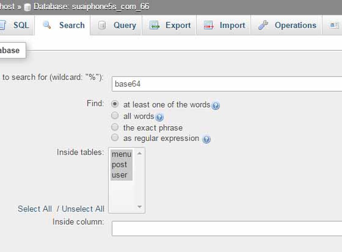Open the SQL tab
The width and height of the screenshot is (342, 252).
click(x=21, y=25)
